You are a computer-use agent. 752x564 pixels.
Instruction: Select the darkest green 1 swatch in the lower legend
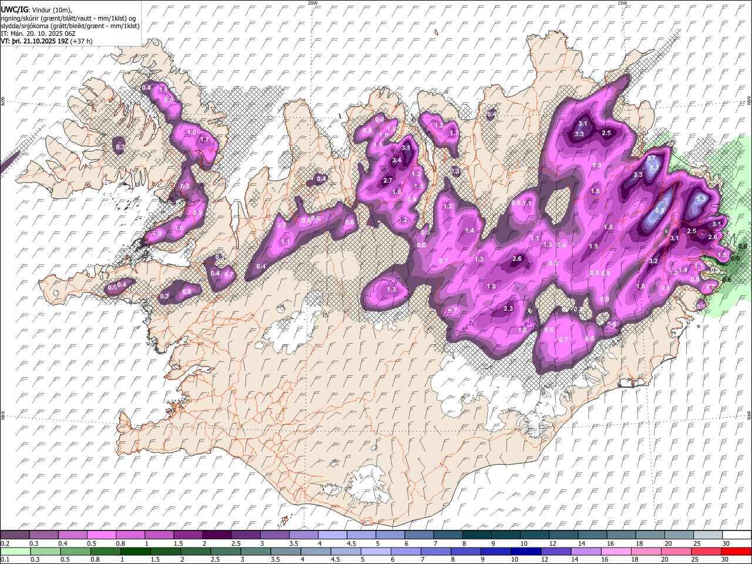pyautogui.click(x=136, y=552)
